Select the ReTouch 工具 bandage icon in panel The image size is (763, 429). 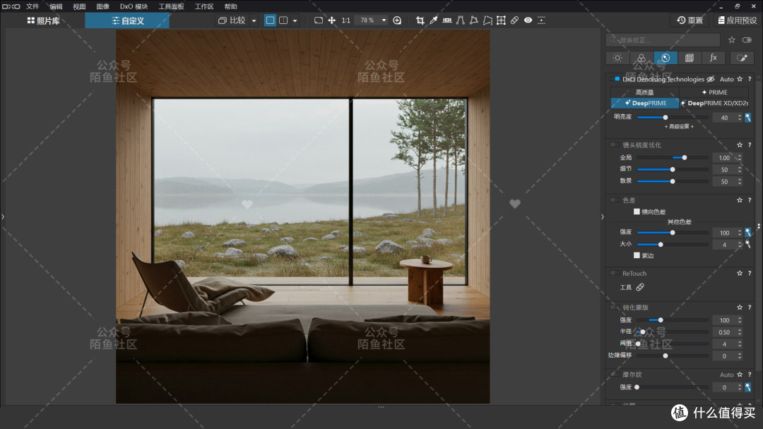(640, 287)
